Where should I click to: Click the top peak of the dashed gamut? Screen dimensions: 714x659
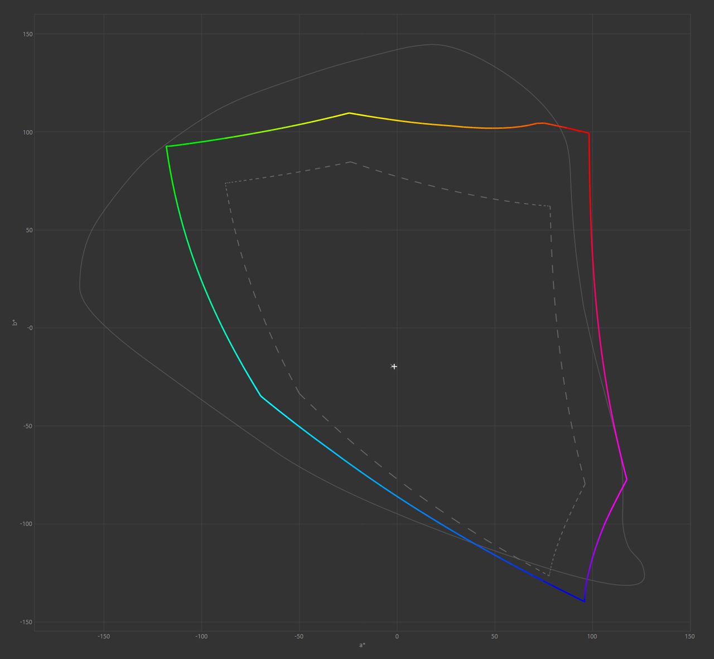pyautogui.click(x=350, y=162)
